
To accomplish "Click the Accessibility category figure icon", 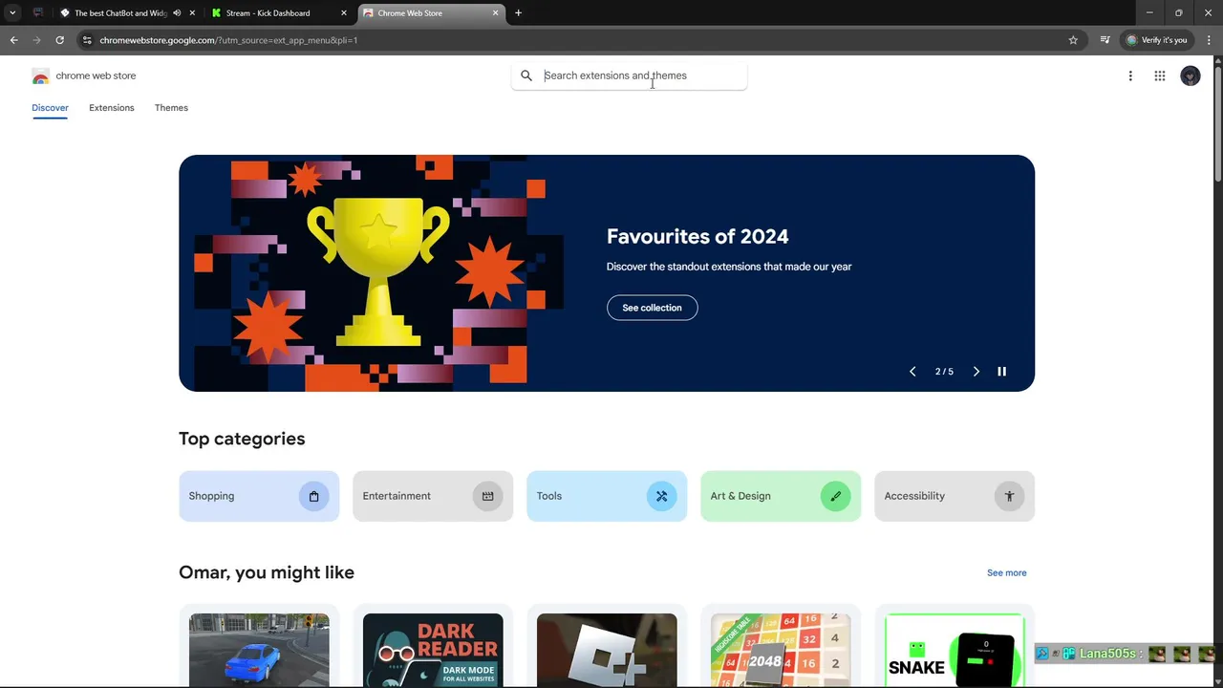I will pos(1009,496).
